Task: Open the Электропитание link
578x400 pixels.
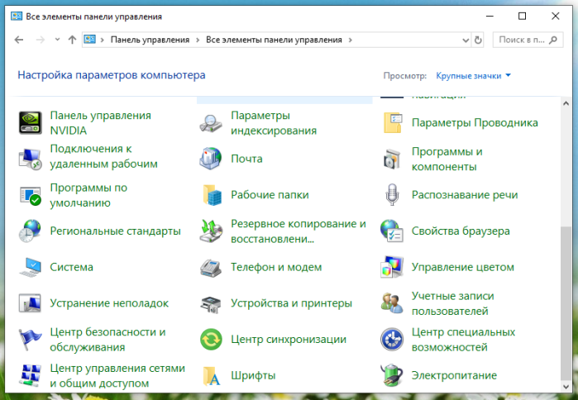Action: pyautogui.click(x=454, y=375)
